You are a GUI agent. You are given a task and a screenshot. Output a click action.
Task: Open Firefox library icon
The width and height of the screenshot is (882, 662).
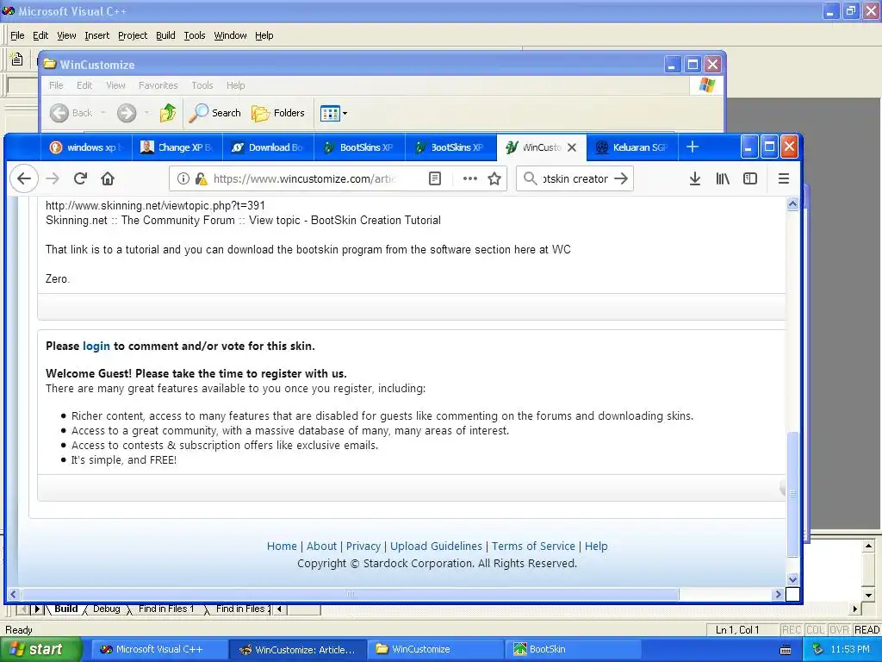click(x=723, y=179)
